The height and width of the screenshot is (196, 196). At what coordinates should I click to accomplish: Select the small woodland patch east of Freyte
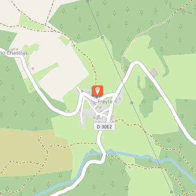[x=148, y=97]
